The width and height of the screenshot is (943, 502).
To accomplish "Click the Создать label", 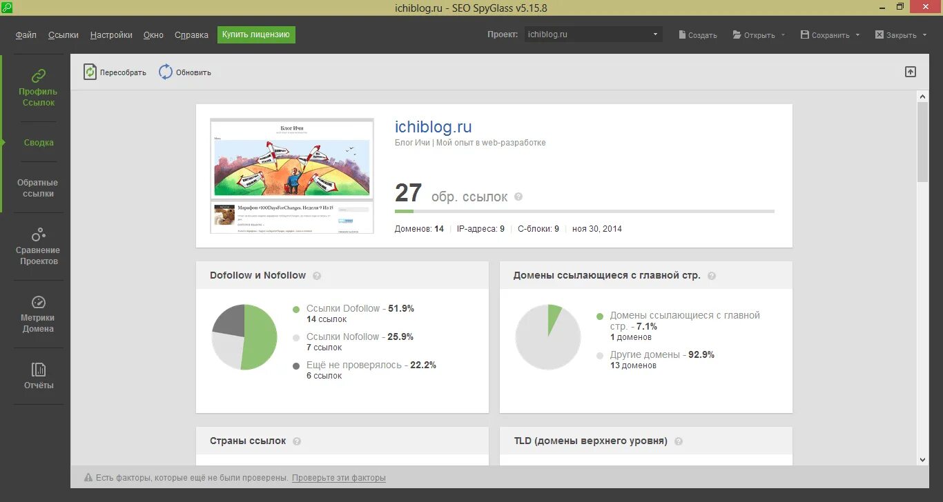I will pyautogui.click(x=703, y=35).
